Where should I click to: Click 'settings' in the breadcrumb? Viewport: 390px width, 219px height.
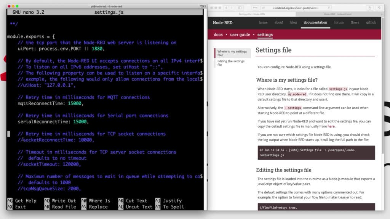coord(265,35)
